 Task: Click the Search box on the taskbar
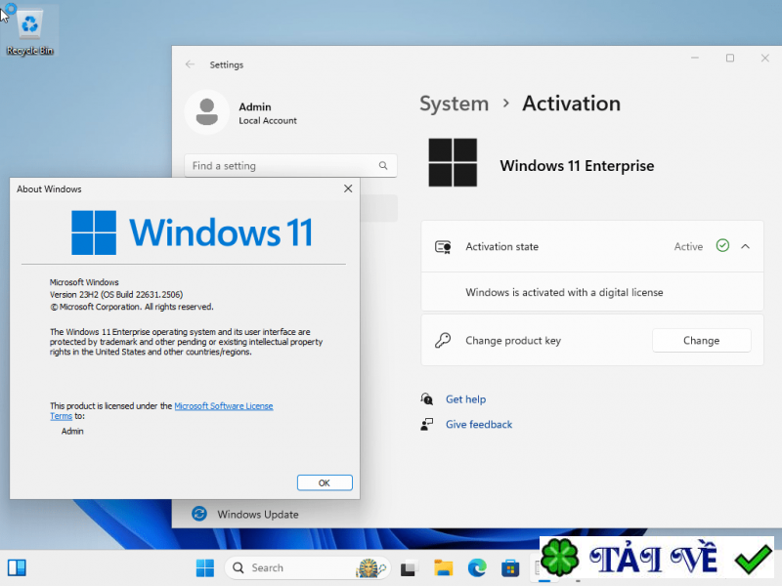293,567
